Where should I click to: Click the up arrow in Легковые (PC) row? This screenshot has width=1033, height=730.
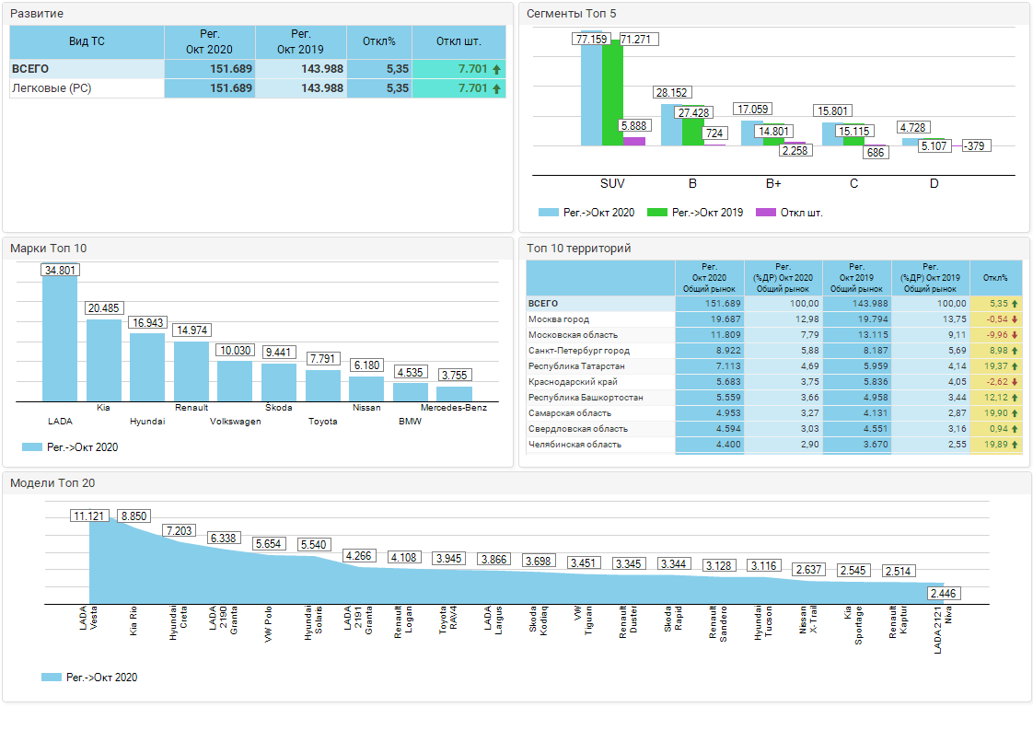coord(497,88)
